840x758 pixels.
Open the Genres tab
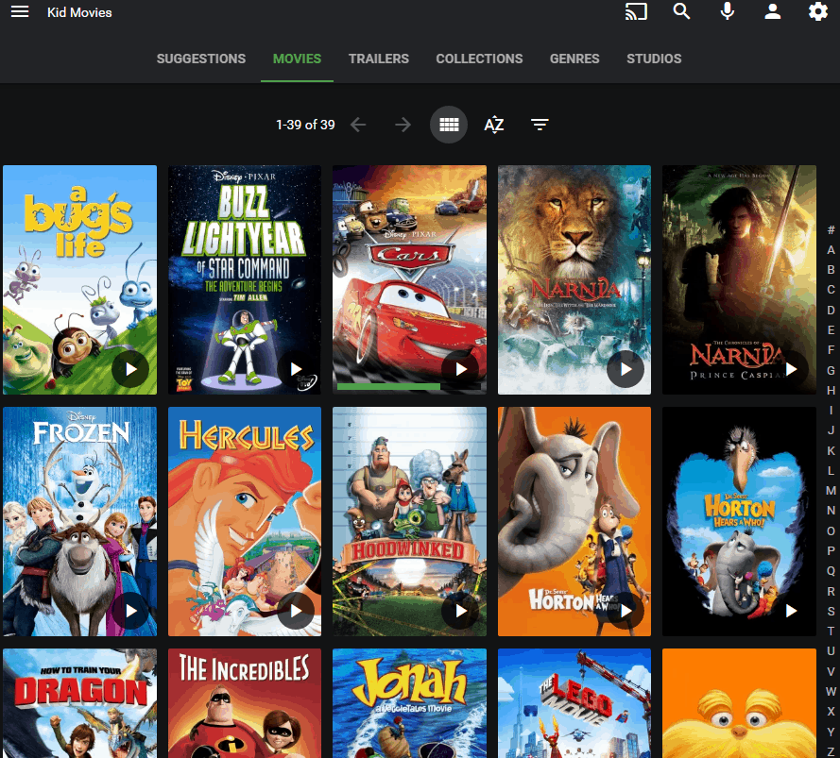pos(574,59)
